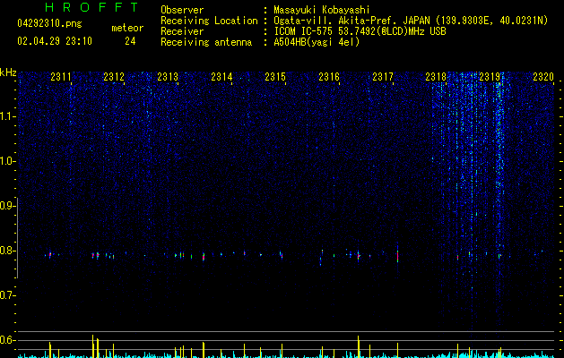Click the 0.6 kHz axis label
564x358 pixels.
pyautogui.click(x=7, y=340)
